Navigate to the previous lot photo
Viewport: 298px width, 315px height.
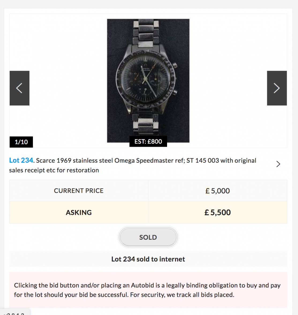[19, 88]
